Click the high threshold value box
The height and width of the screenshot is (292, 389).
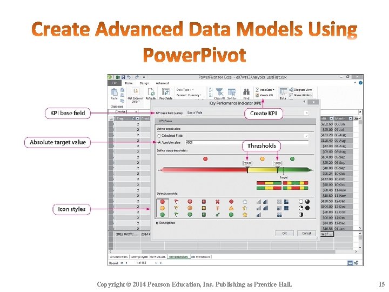tap(277, 163)
